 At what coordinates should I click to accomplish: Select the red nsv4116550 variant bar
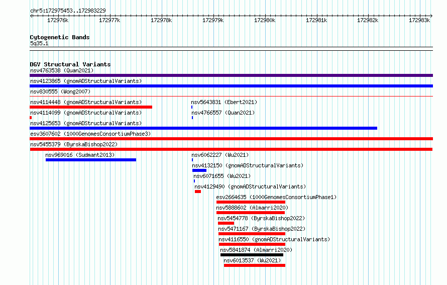pos(252,244)
